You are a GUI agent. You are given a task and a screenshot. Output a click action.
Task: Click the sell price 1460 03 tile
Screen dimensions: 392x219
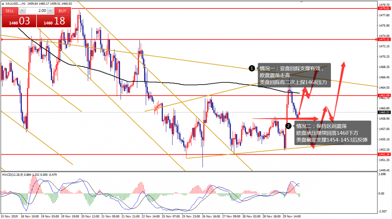pos(19,21)
